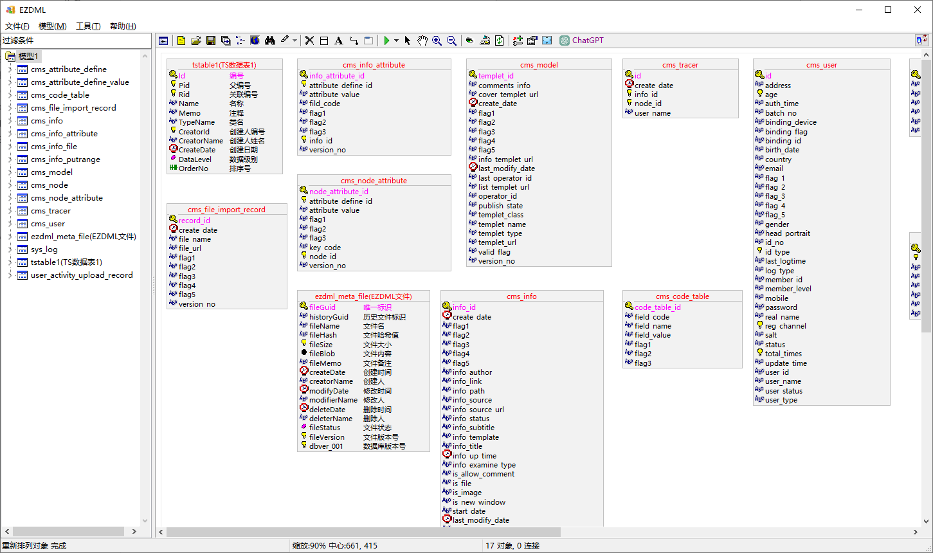Click the green refresh arrows icon
The height and width of the screenshot is (553, 933).
pyautogui.click(x=500, y=41)
